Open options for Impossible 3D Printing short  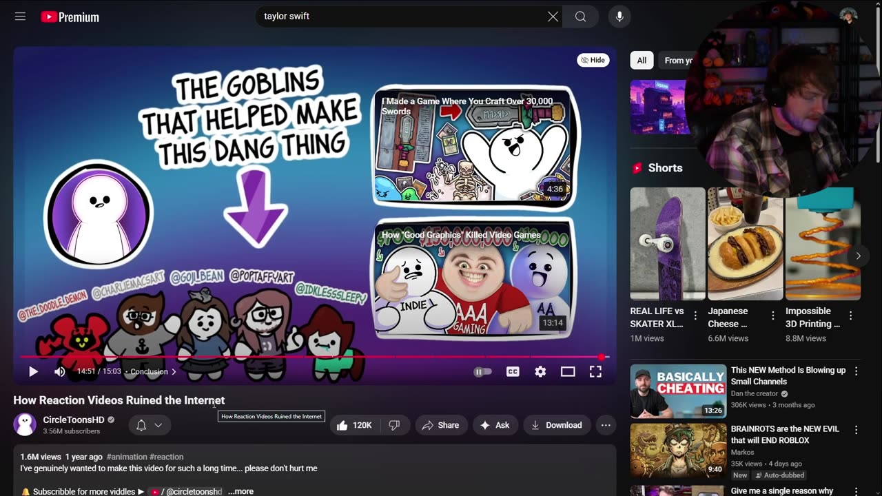850,316
